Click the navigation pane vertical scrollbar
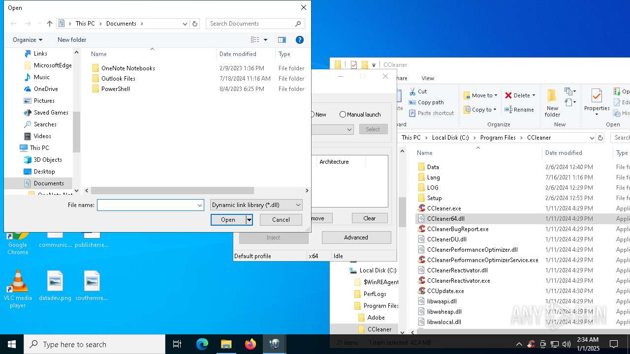 click(x=76, y=132)
